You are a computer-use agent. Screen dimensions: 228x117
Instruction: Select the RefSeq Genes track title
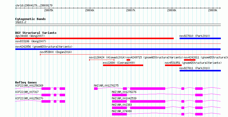(26, 82)
